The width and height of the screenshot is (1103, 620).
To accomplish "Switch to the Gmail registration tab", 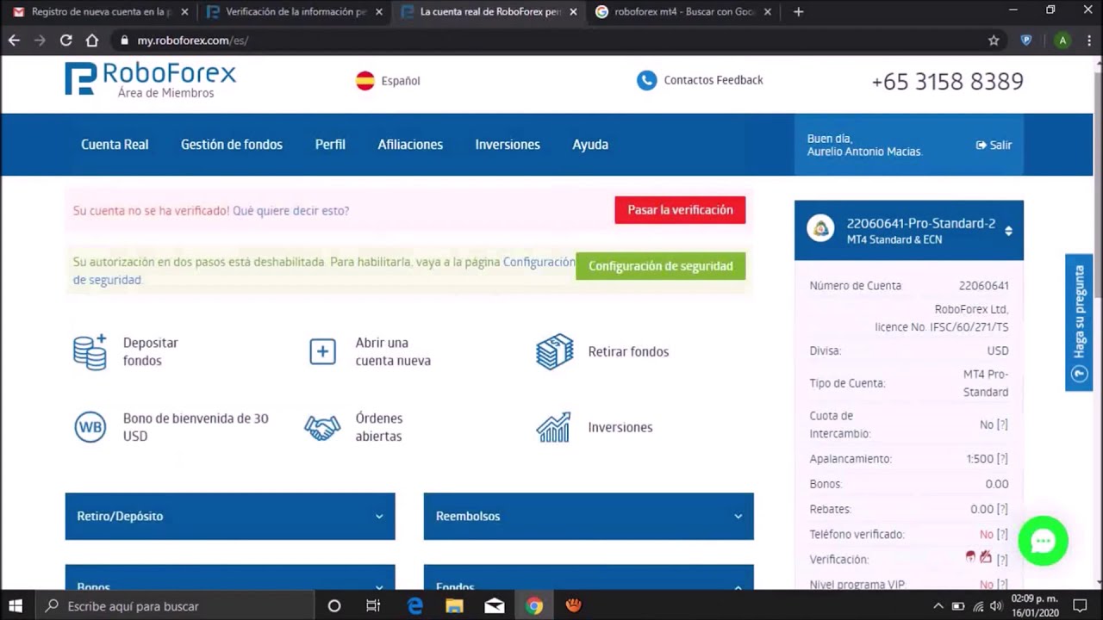I will pos(100,12).
